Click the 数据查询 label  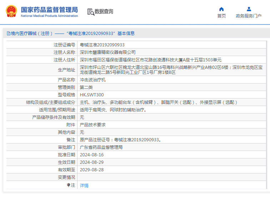click(104, 11)
